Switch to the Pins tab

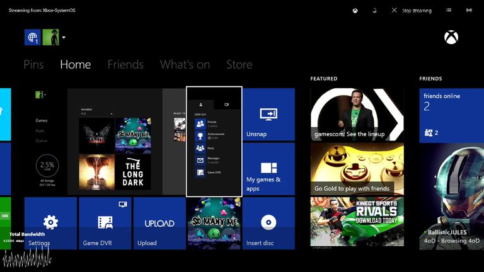(33, 64)
